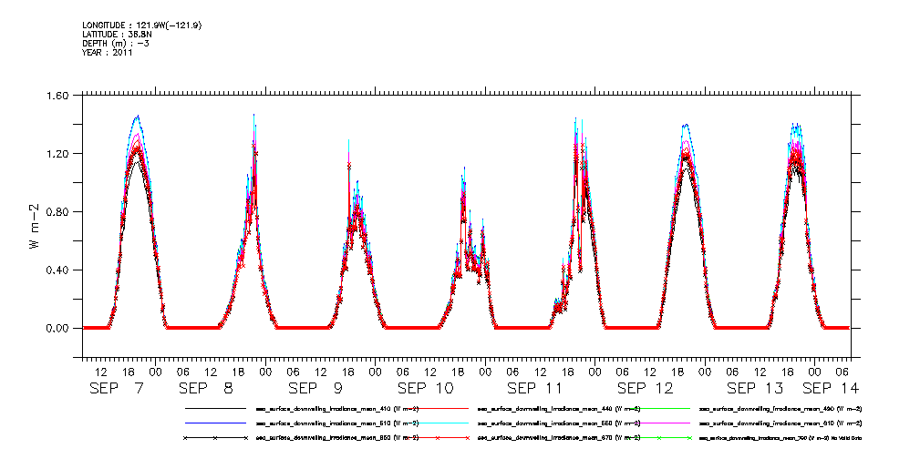Click the SEP 8 date label

[205, 388]
